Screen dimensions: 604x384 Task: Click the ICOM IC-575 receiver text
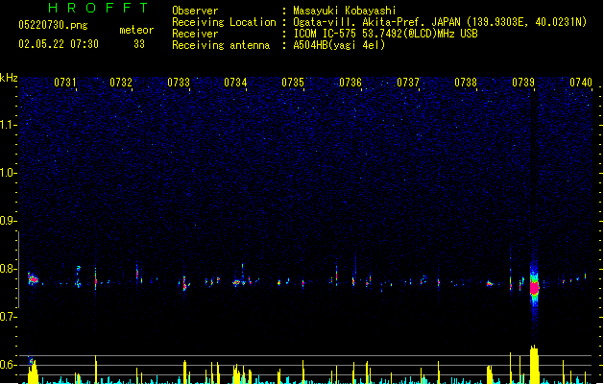(x=386, y=34)
